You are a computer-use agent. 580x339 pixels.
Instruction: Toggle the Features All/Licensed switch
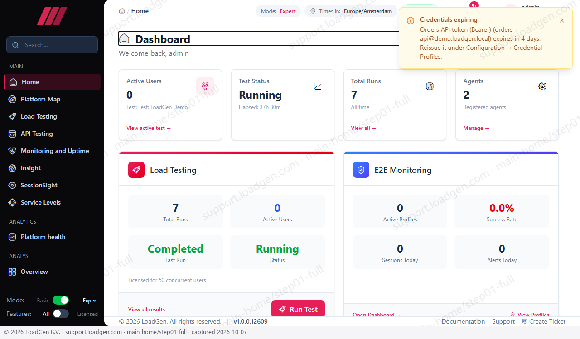pyautogui.click(x=61, y=314)
